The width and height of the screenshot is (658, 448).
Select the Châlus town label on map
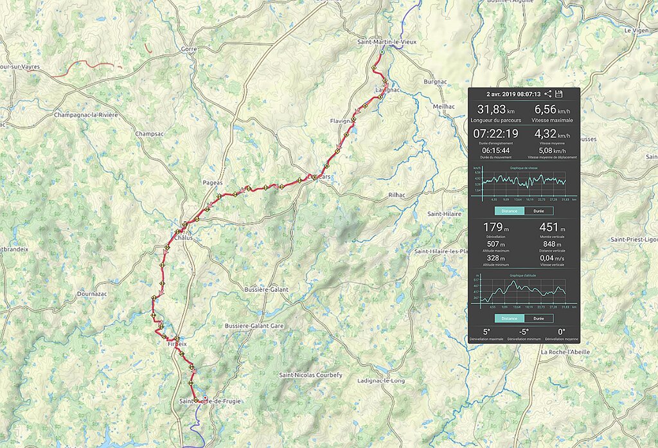pyautogui.click(x=183, y=238)
